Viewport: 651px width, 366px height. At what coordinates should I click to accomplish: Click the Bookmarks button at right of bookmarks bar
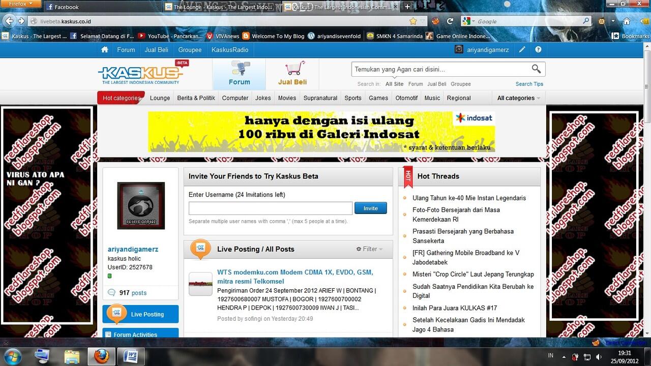(x=631, y=36)
